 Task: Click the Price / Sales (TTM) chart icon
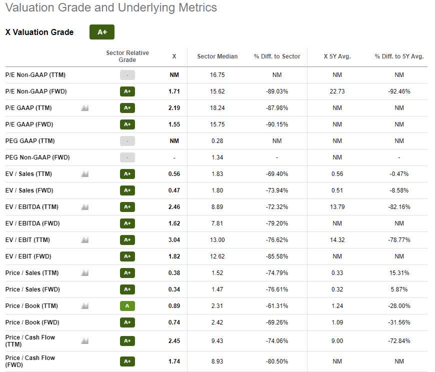coord(85,273)
